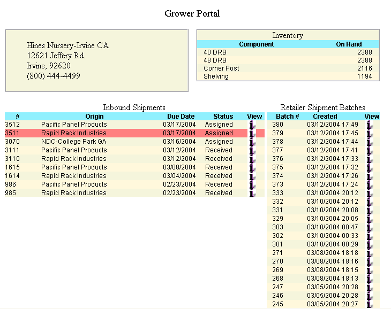View retailer shipment batch 270

[x=370, y=261]
